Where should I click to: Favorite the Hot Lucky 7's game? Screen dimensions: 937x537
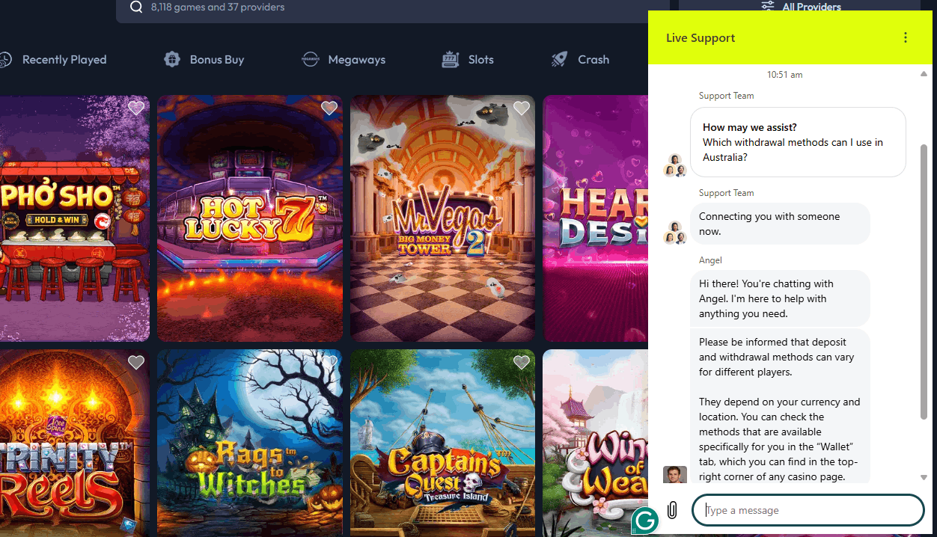[x=329, y=108]
